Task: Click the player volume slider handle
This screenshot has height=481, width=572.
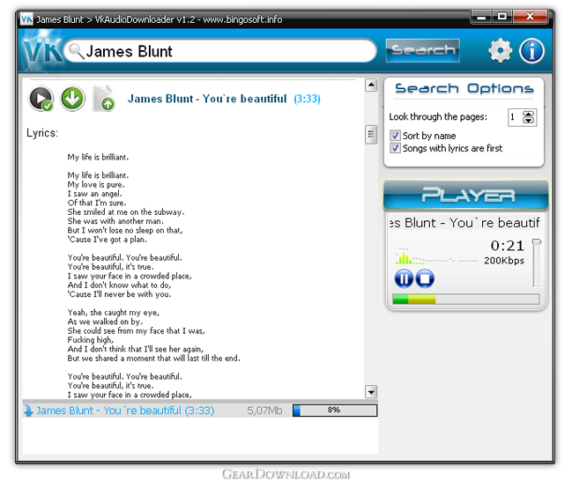Action: pos(536,241)
